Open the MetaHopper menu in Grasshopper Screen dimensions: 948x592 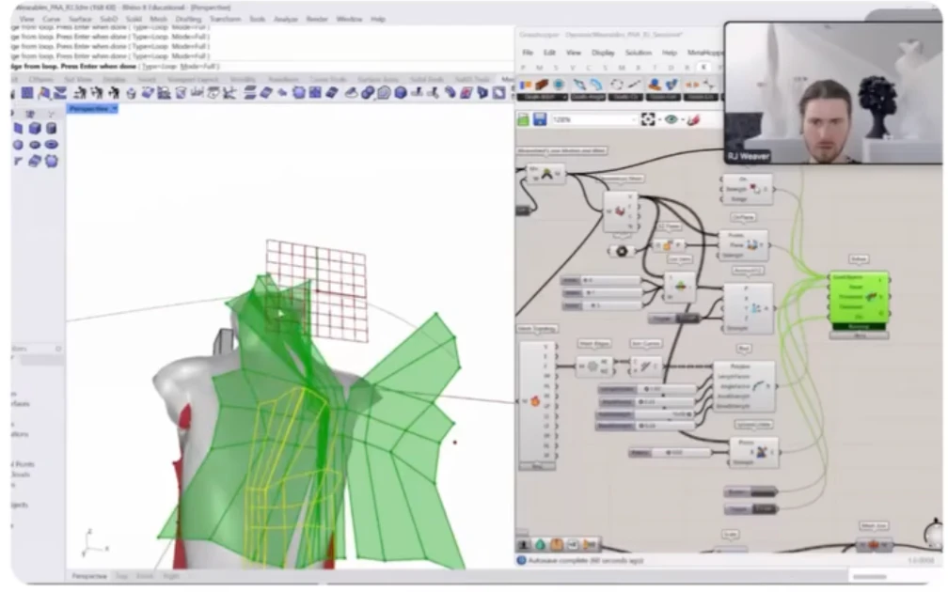pyautogui.click(x=705, y=53)
